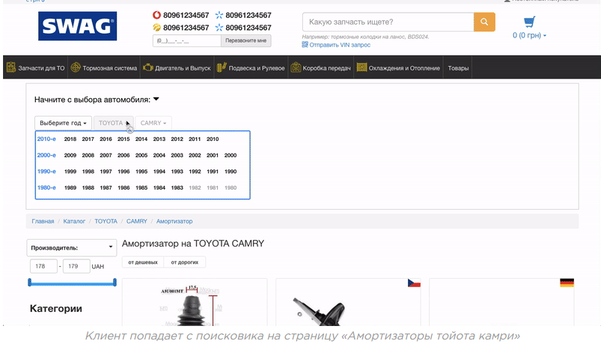
Task: Focus the callback phone number field
Action: [x=186, y=40]
